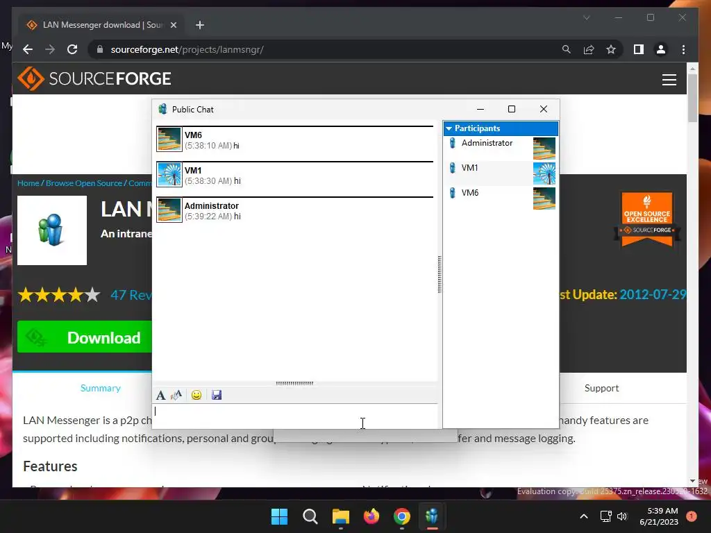Screen dimensions: 711x533
Task: Select VM1 in the Participants list
Action: pyautogui.click(x=501, y=173)
